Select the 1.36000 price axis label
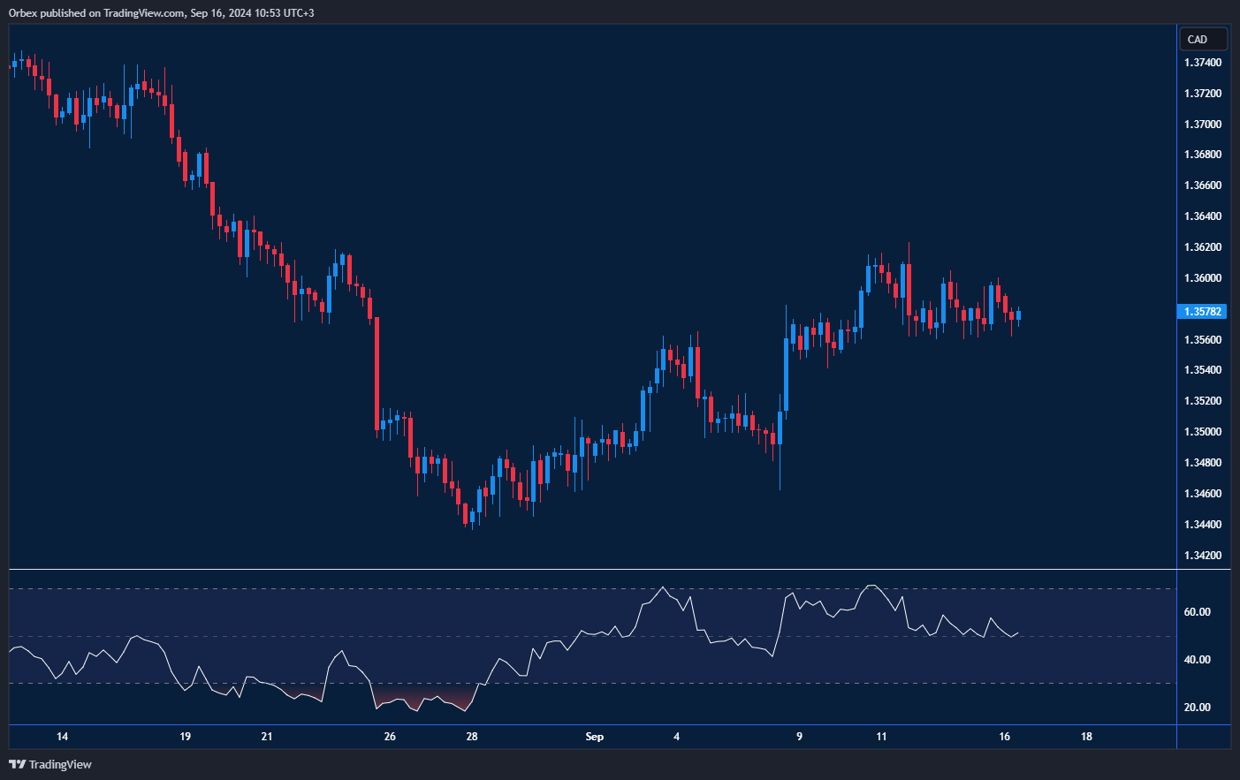 [x=1202, y=278]
